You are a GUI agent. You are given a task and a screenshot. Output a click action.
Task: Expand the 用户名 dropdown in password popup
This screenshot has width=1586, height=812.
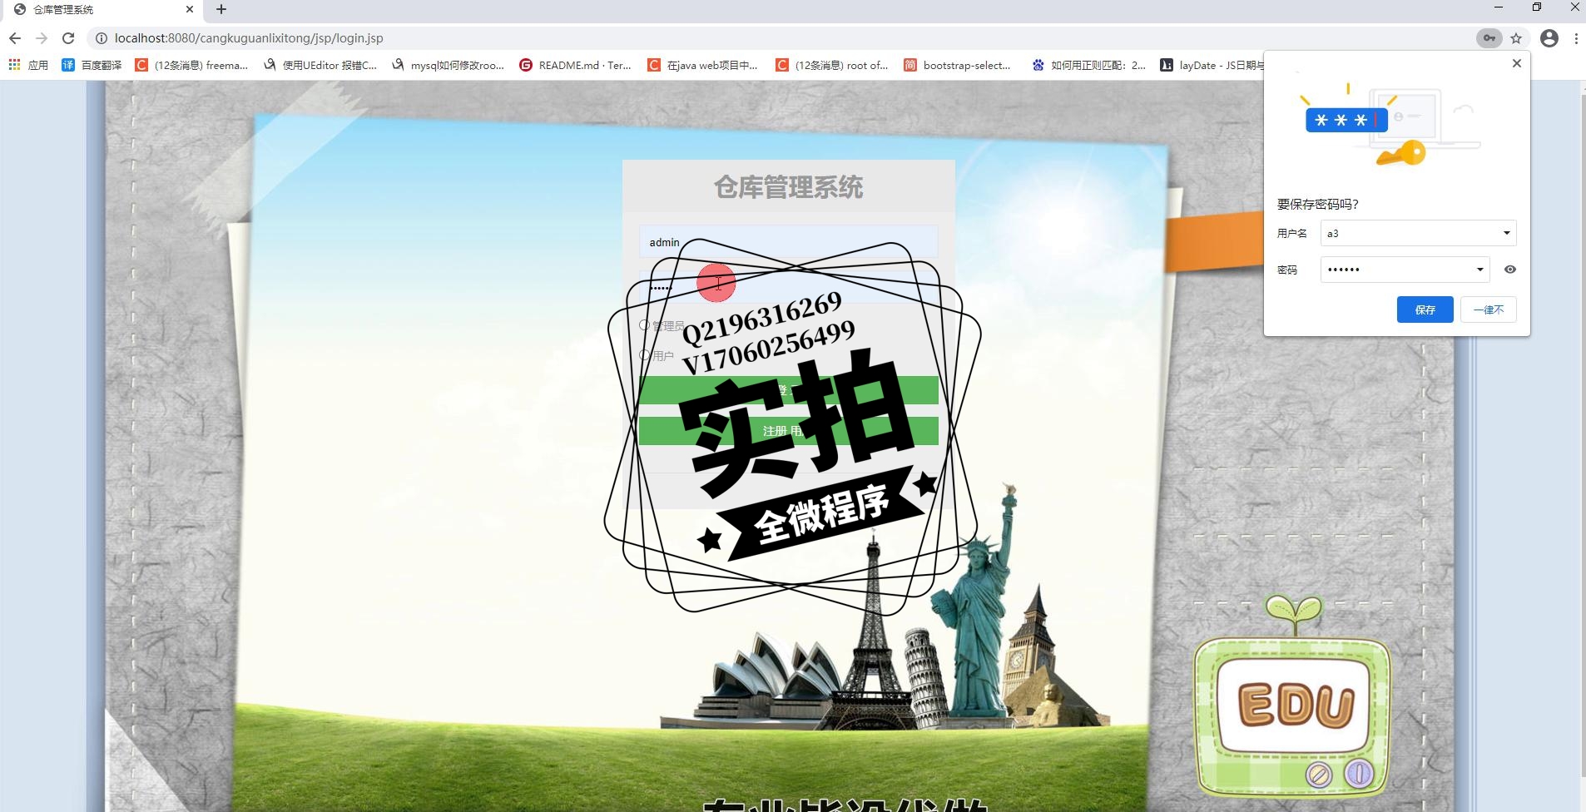(1506, 233)
